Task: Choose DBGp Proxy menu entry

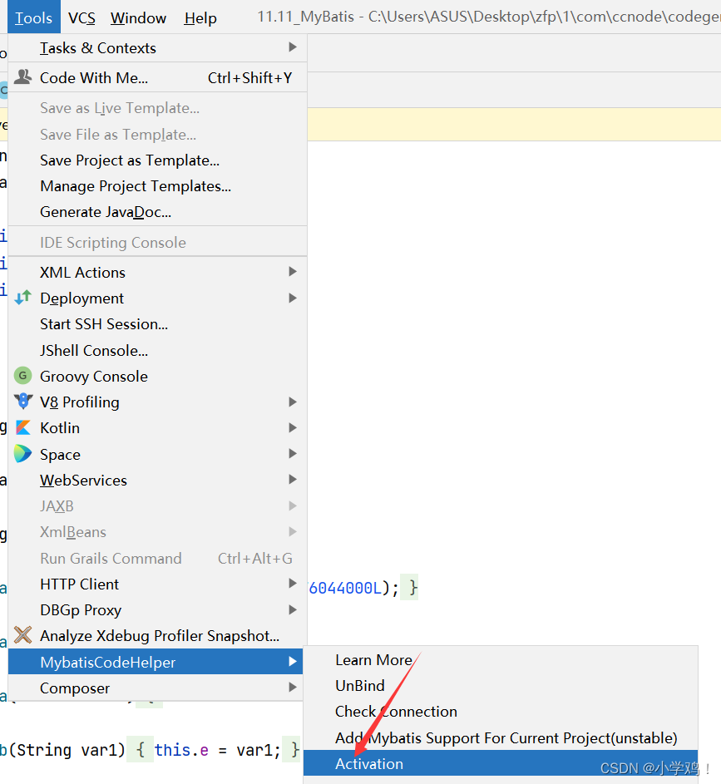Action: 157,610
